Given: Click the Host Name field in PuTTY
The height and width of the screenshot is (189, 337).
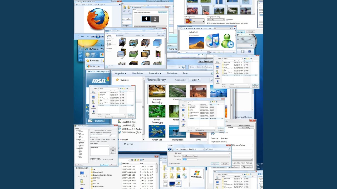Looking at the screenshot, I should (100, 136).
